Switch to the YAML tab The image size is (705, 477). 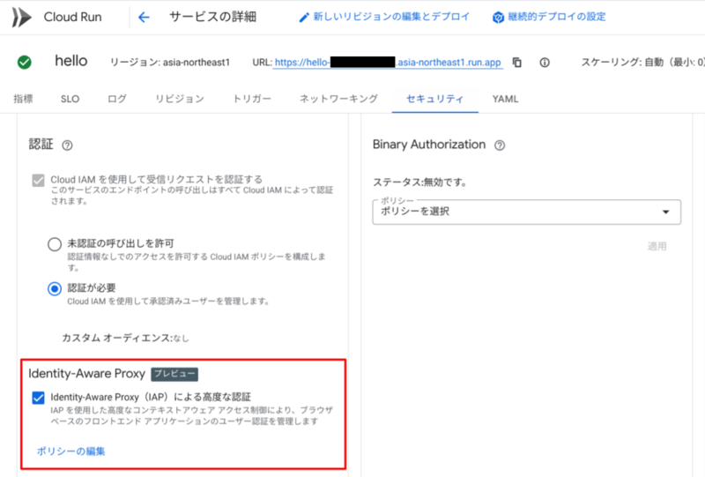pos(505,99)
